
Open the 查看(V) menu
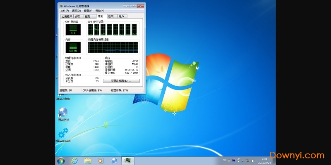click(88, 11)
